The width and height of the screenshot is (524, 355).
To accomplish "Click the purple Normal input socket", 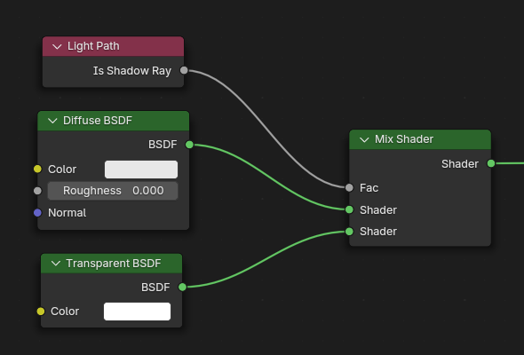I will pos(38,212).
